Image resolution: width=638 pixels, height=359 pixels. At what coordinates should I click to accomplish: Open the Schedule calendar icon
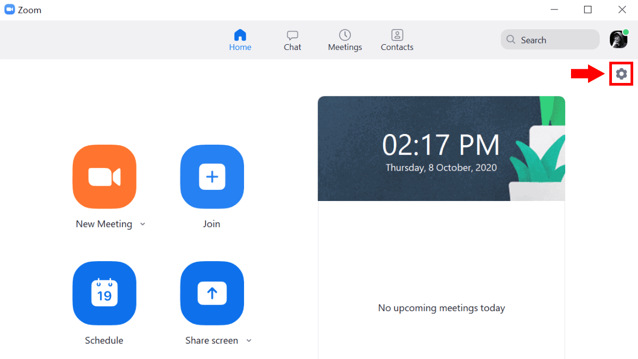tap(104, 293)
